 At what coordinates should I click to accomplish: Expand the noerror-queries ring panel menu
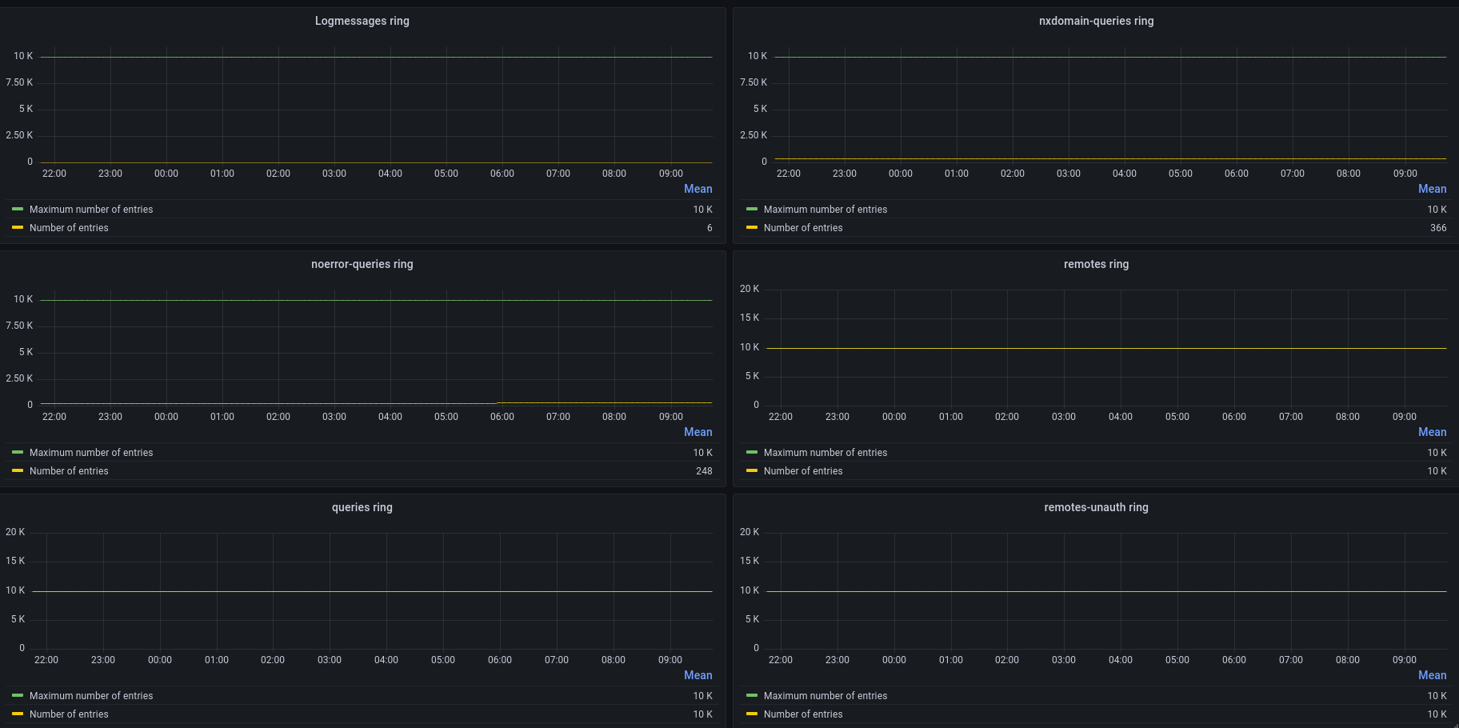point(362,264)
